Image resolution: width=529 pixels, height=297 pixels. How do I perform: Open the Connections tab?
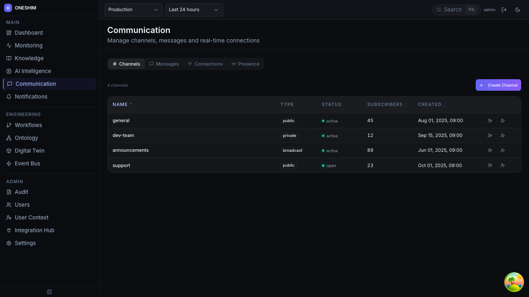[205, 64]
